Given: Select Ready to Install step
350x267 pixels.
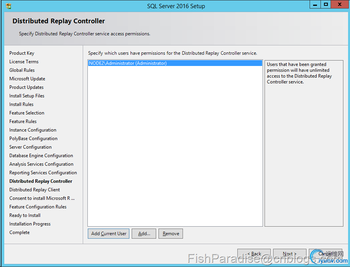Looking at the screenshot, I should tap(25, 215).
